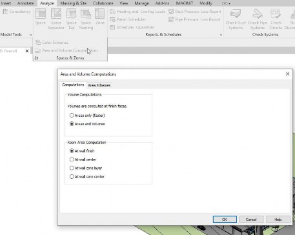Activate the Space Tag tool

[x=71, y=19]
